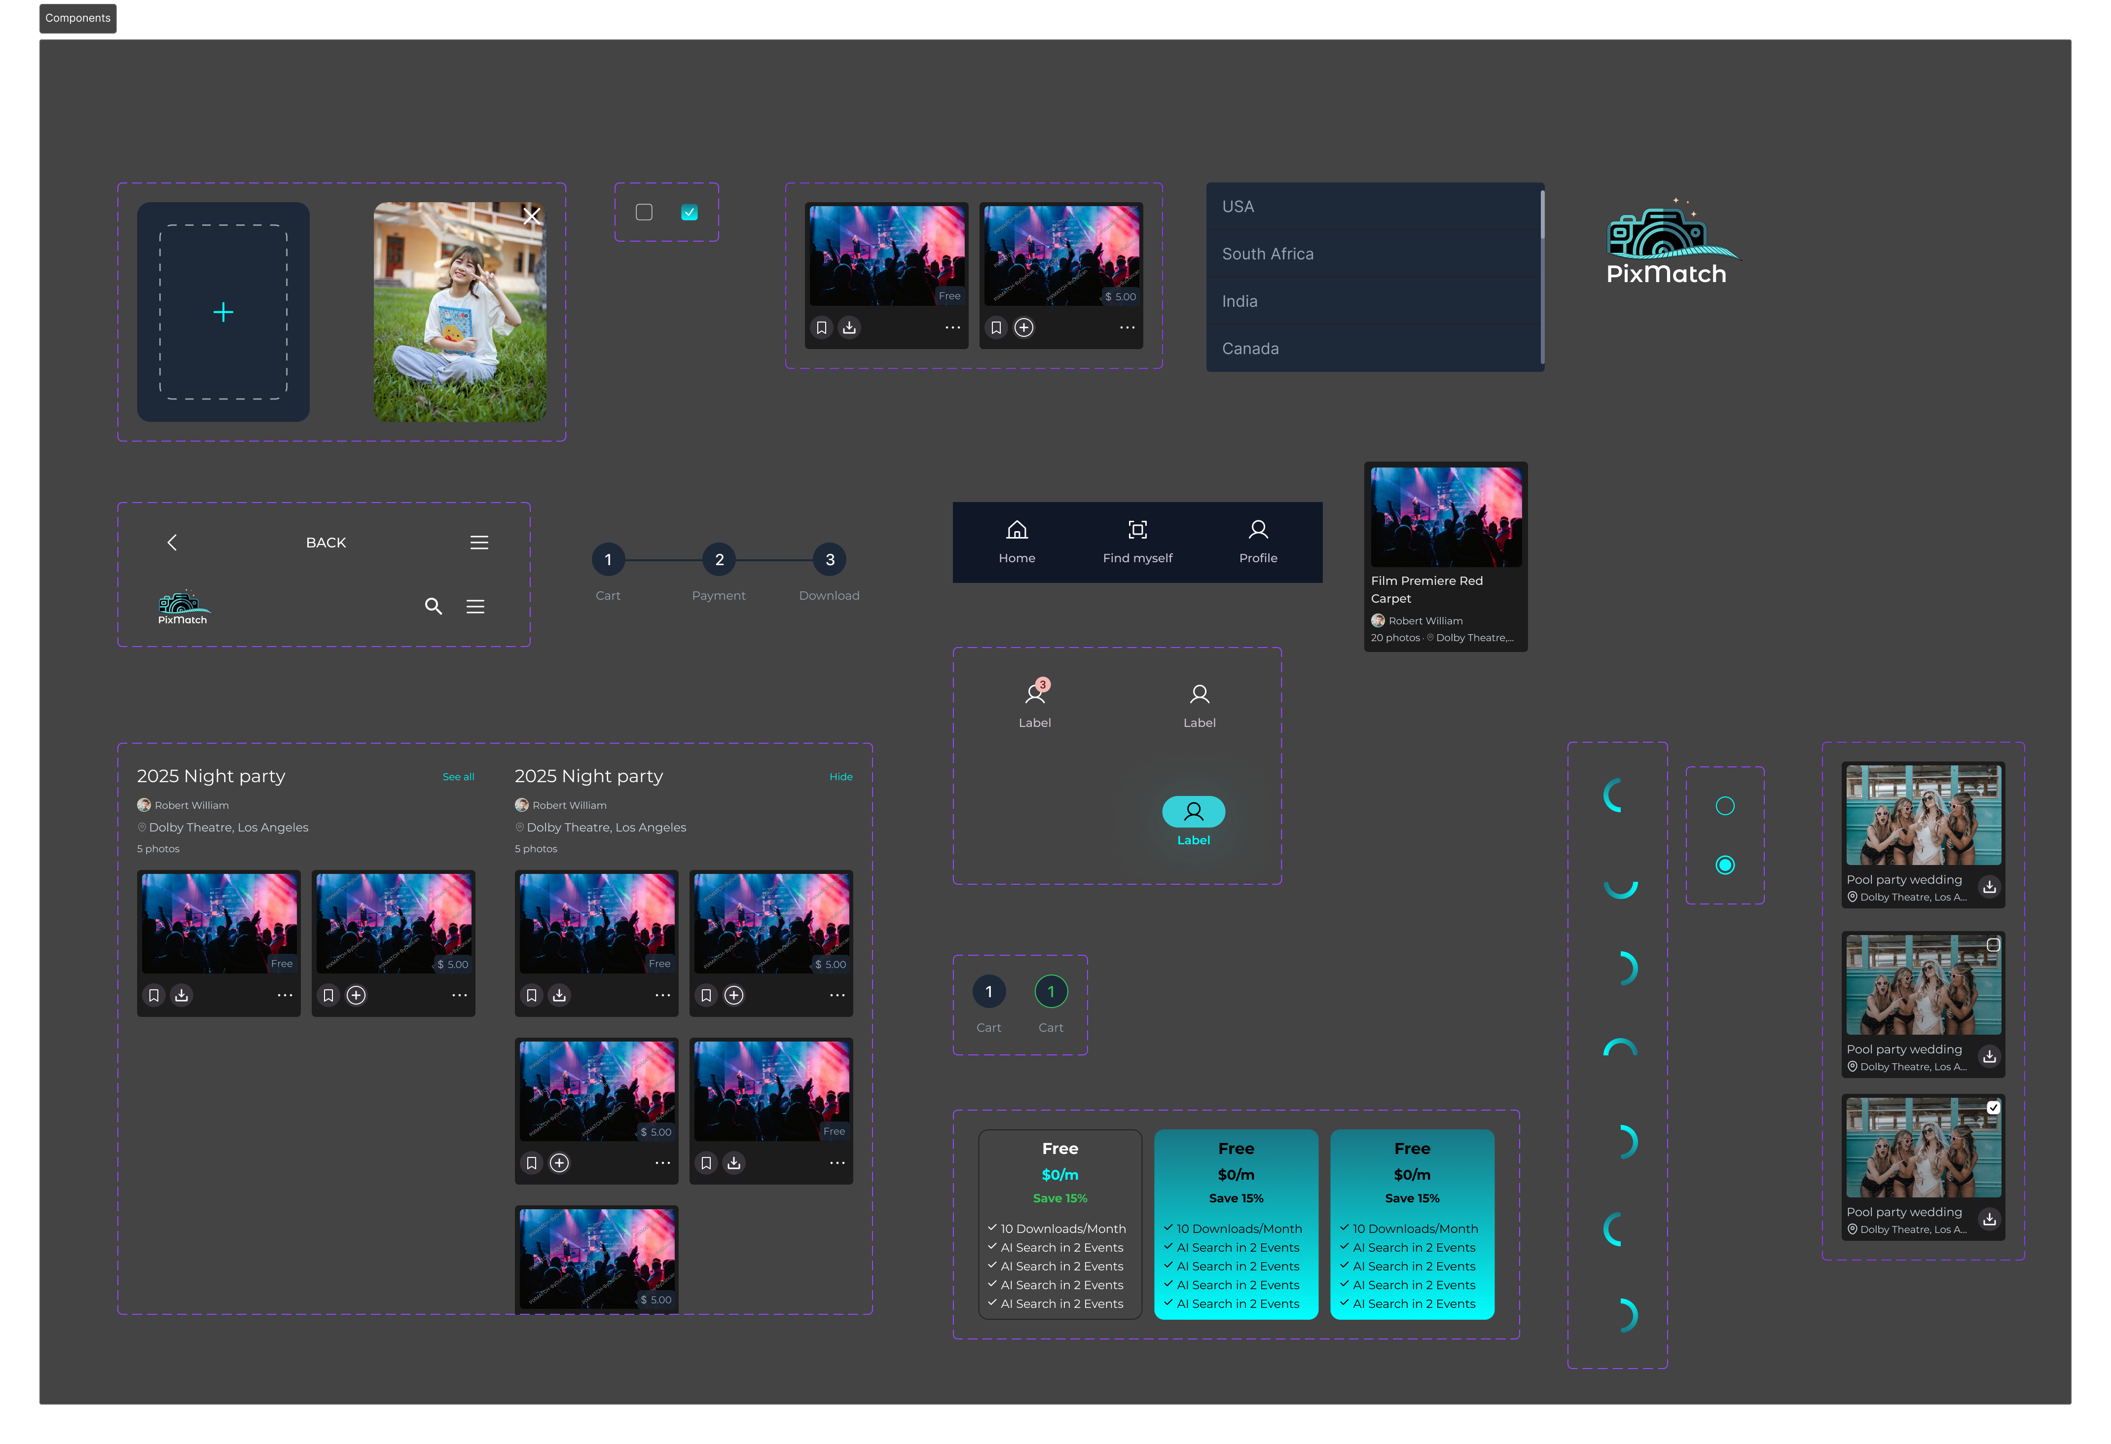Choose USA from the country list

(x=1374, y=207)
